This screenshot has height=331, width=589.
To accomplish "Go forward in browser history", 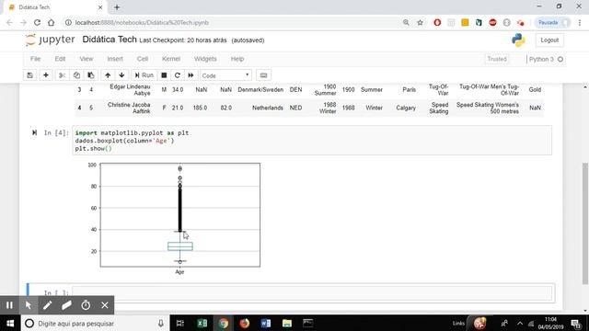I will point(23,22).
